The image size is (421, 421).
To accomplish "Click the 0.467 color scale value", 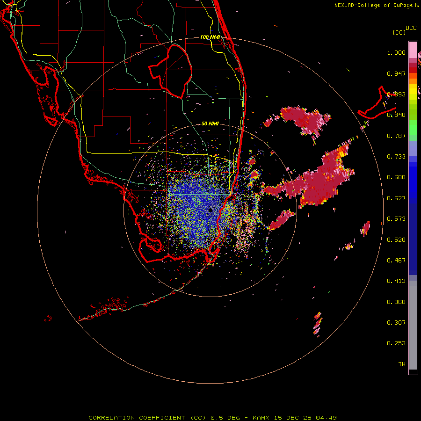I will coord(396,261).
